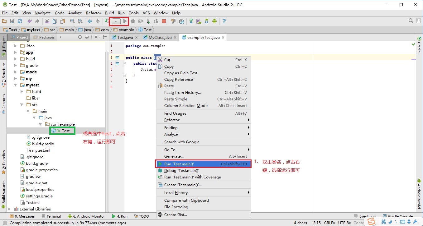The width and height of the screenshot is (423, 226).
Task: Toggle Column Selection Mode in context menu
Action: pyautogui.click(x=204, y=106)
